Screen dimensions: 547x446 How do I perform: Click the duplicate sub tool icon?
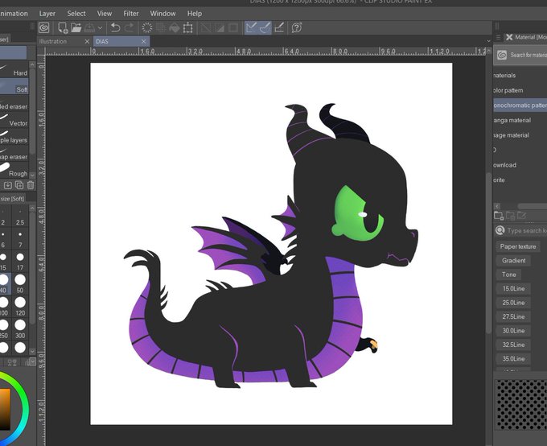(x=19, y=185)
